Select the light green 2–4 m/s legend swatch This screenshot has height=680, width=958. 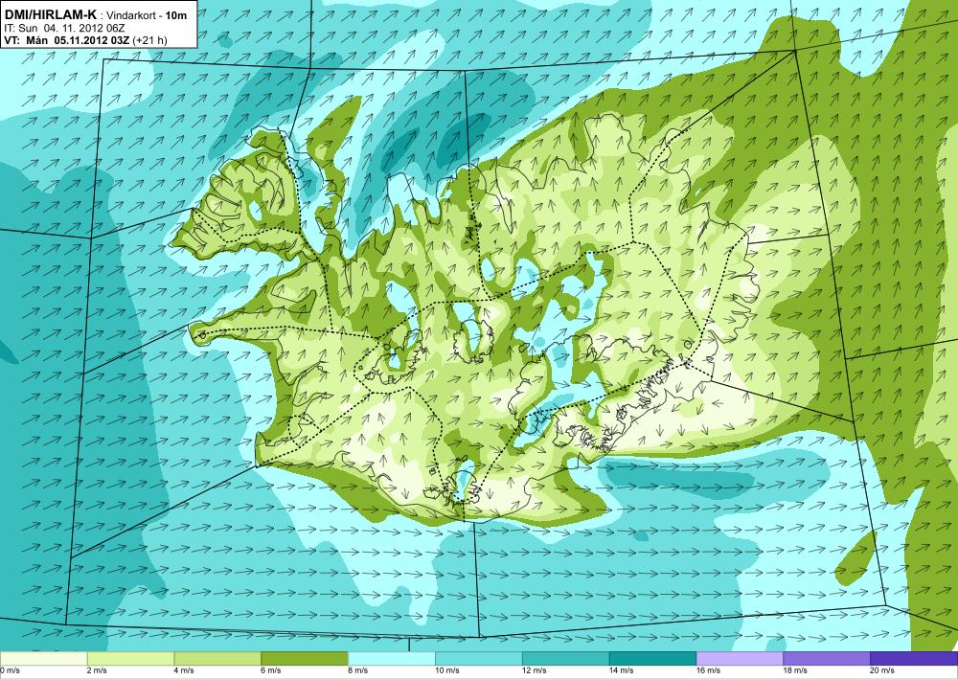coord(130,659)
